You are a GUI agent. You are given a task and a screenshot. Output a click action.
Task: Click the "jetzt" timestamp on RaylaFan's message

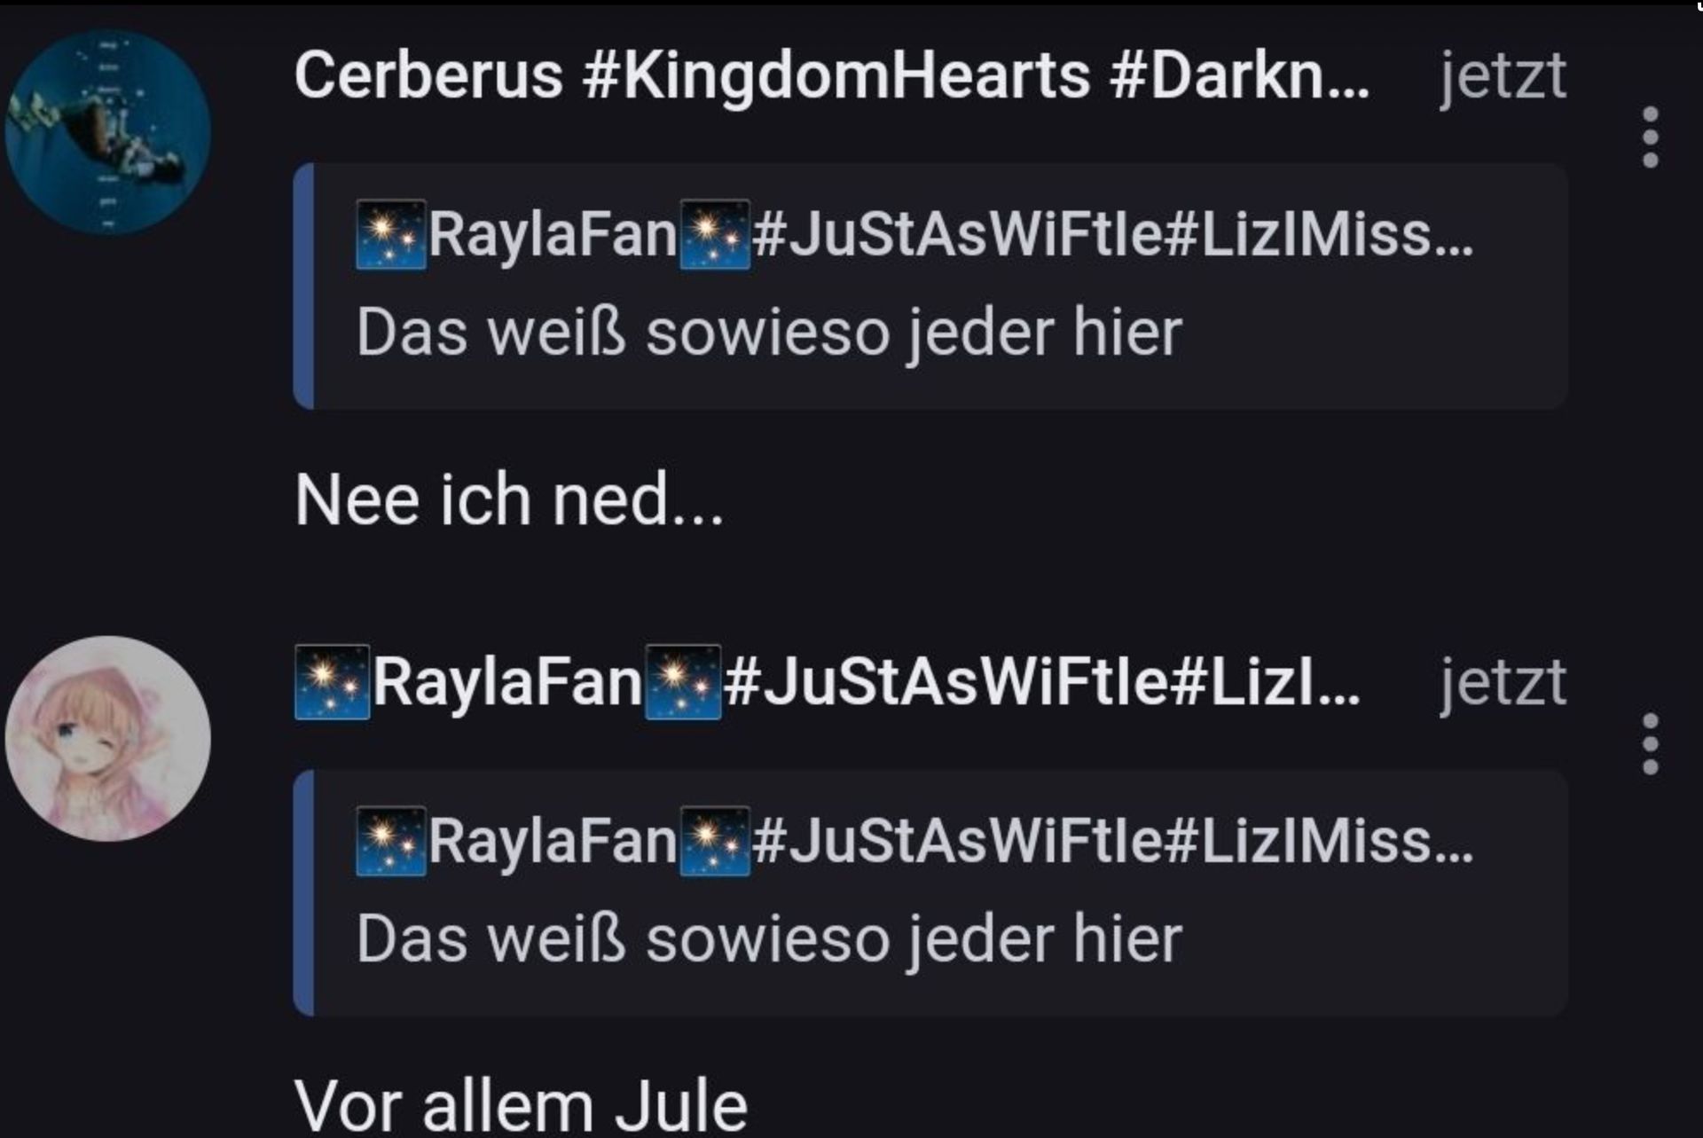[1503, 685]
